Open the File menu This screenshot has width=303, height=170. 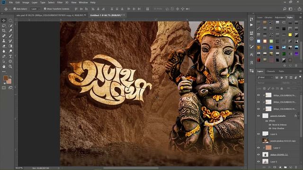[11, 2]
